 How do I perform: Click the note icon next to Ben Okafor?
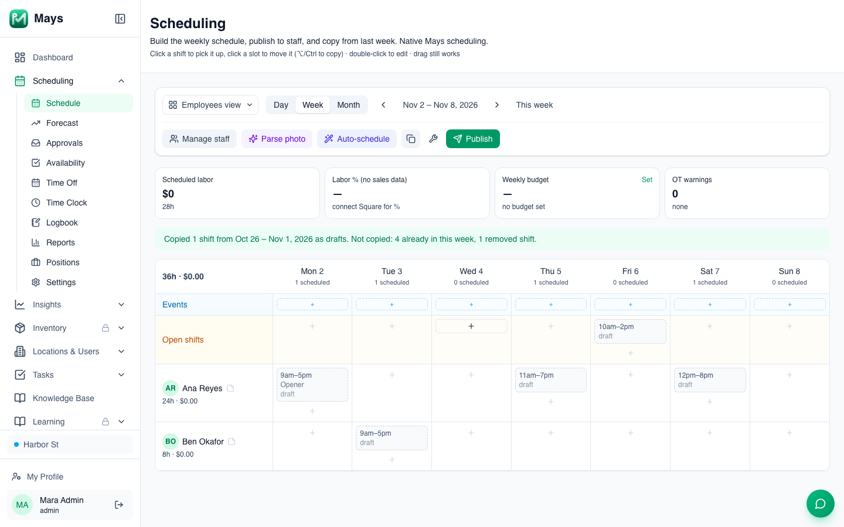(x=232, y=442)
